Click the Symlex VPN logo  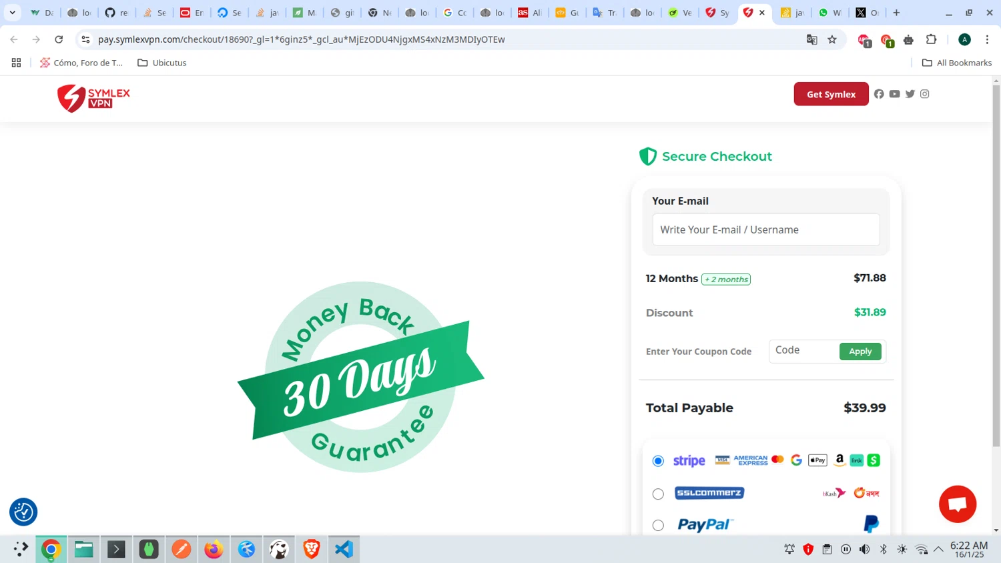pos(93,98)
